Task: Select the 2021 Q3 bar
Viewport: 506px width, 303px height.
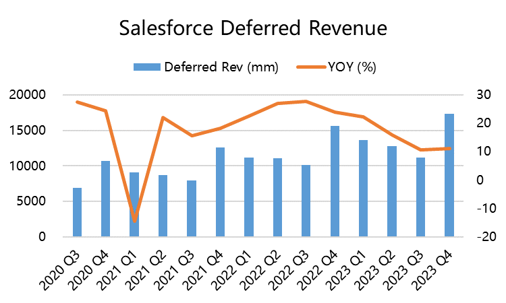Action: [192, 209]
